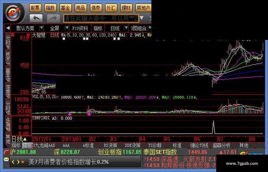268x172 pixels.
Task: Select BS决策 indicator tab
Action: pyautogui.click(x=110, y=146)
